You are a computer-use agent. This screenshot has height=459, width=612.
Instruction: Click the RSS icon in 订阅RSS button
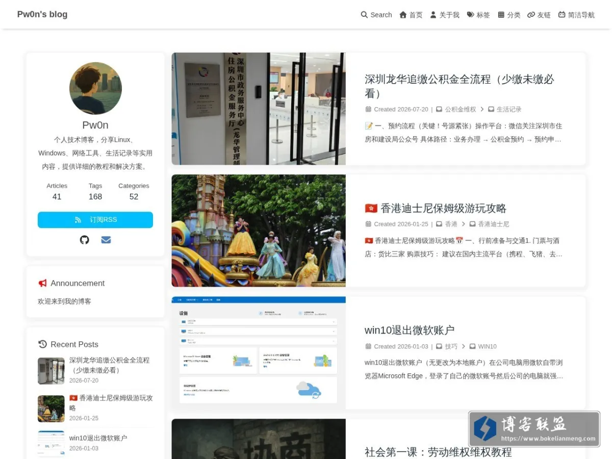tap(78, 220)
